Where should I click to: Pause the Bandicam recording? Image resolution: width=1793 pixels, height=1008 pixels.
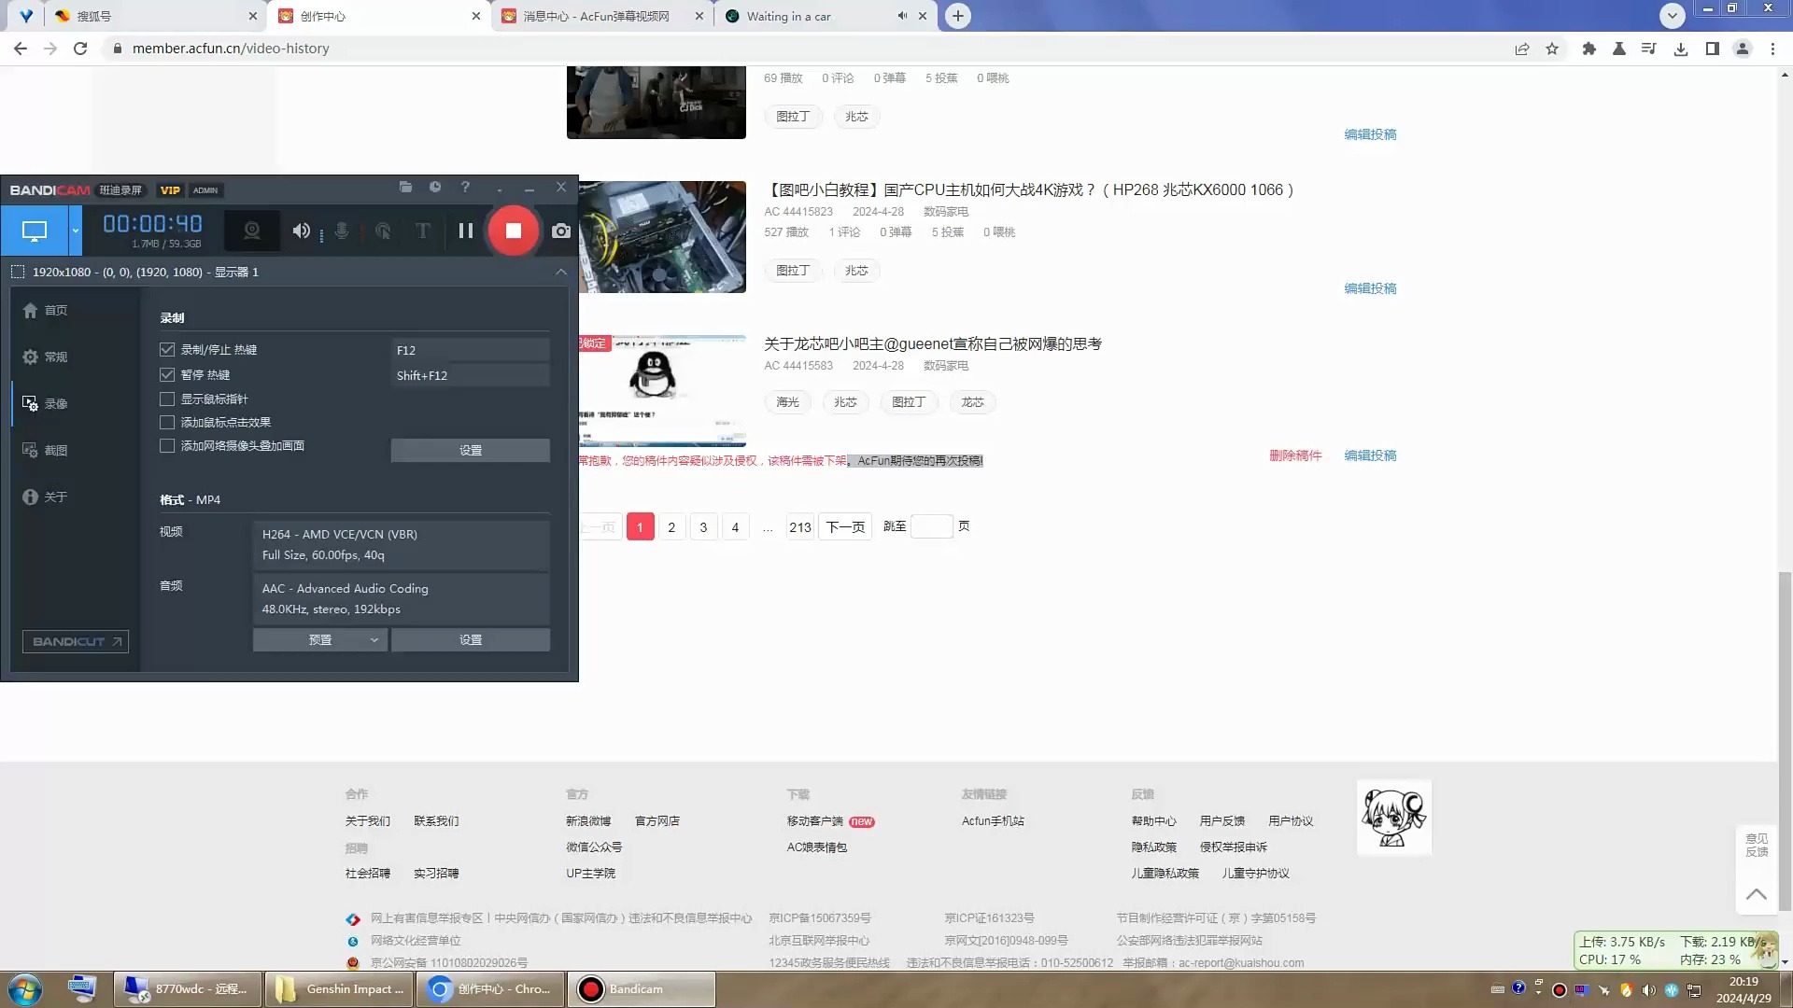465,231
